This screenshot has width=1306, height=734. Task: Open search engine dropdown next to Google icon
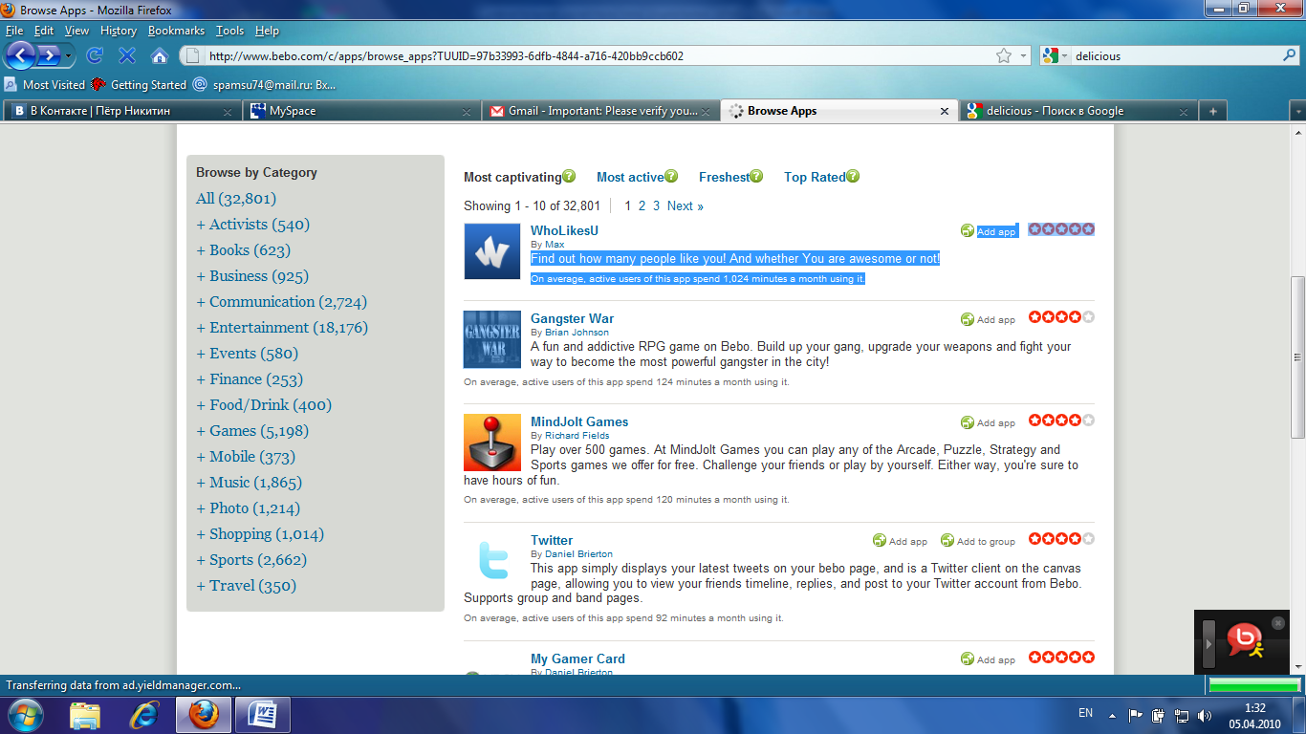1064,56
